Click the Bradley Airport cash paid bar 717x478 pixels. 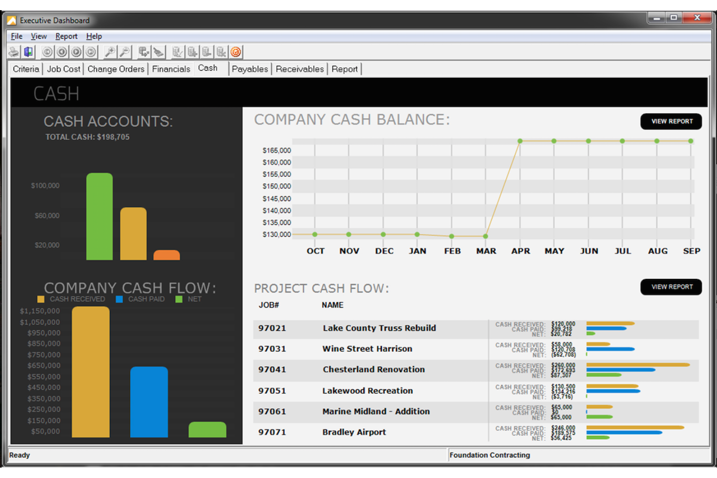pos(624,432)
